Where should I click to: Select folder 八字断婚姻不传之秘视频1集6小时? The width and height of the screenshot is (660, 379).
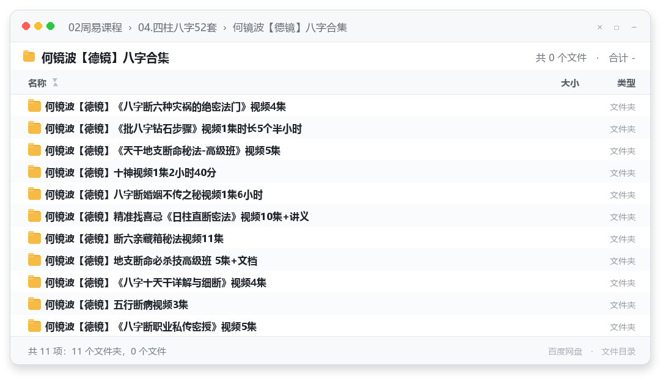tap(153, 194)
